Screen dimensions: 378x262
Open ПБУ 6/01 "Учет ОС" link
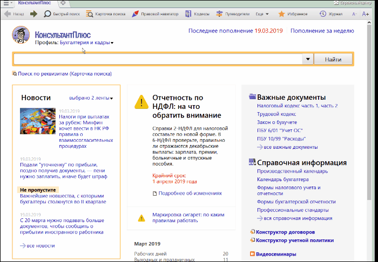pos(280,130)
